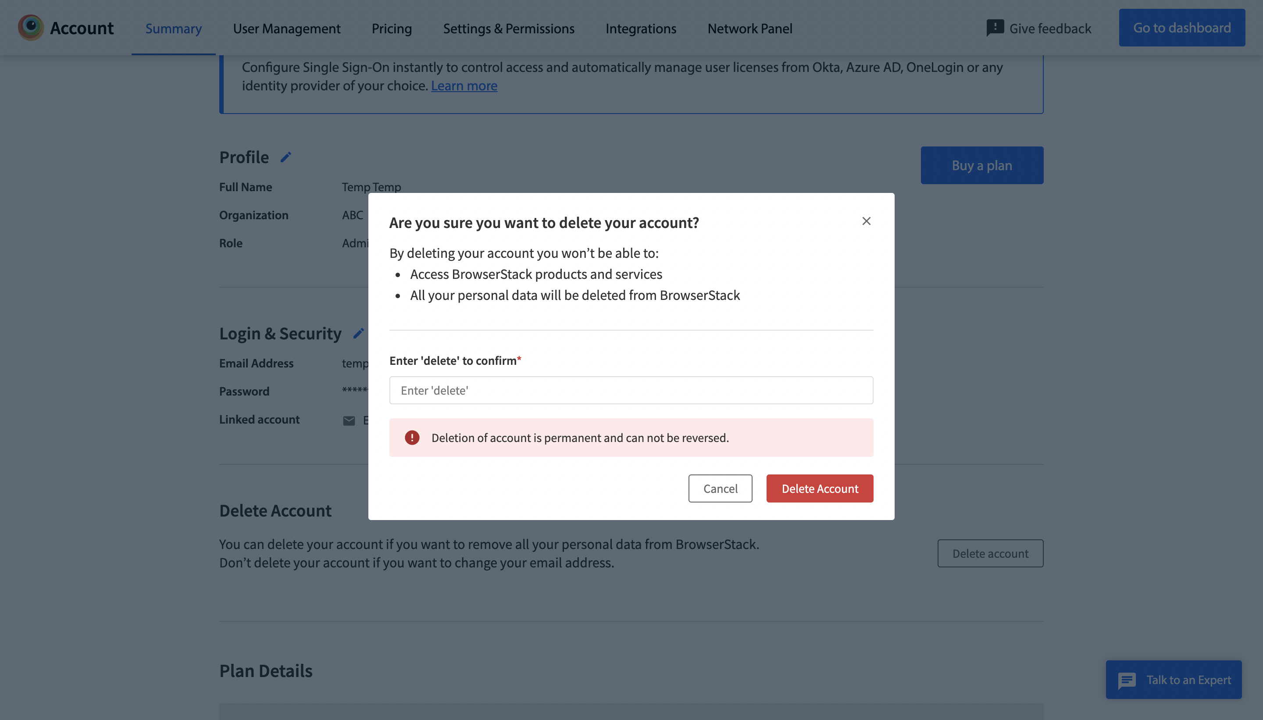Click the warning circle icon in deletion alert

coord(411,437)
